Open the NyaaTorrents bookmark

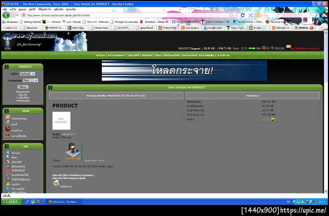pyautogui.click(x=248, y=22)
